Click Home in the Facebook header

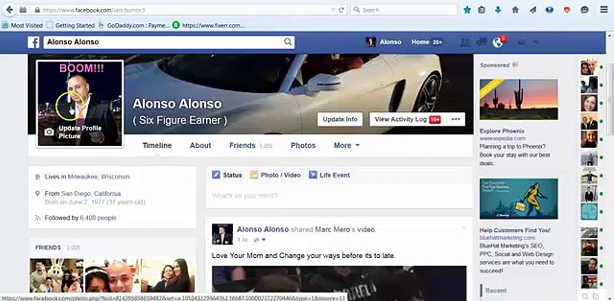click(420, 42)
